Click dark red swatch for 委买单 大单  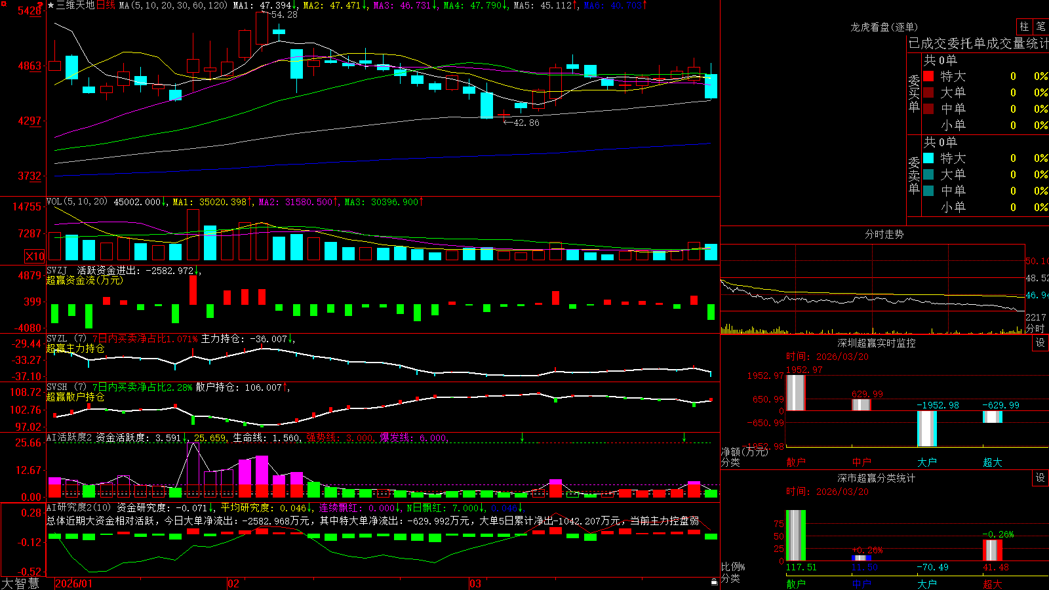[x=928, y=92]
